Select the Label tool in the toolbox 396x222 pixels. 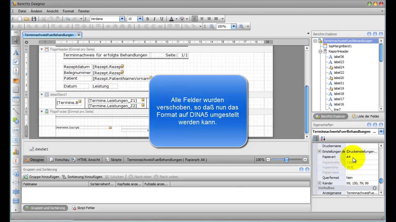(16, 52)
